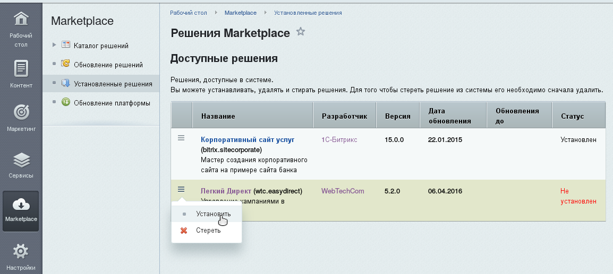Click date cell 06.04.2016
Screen dimensions: 613x274
[445, 191]
